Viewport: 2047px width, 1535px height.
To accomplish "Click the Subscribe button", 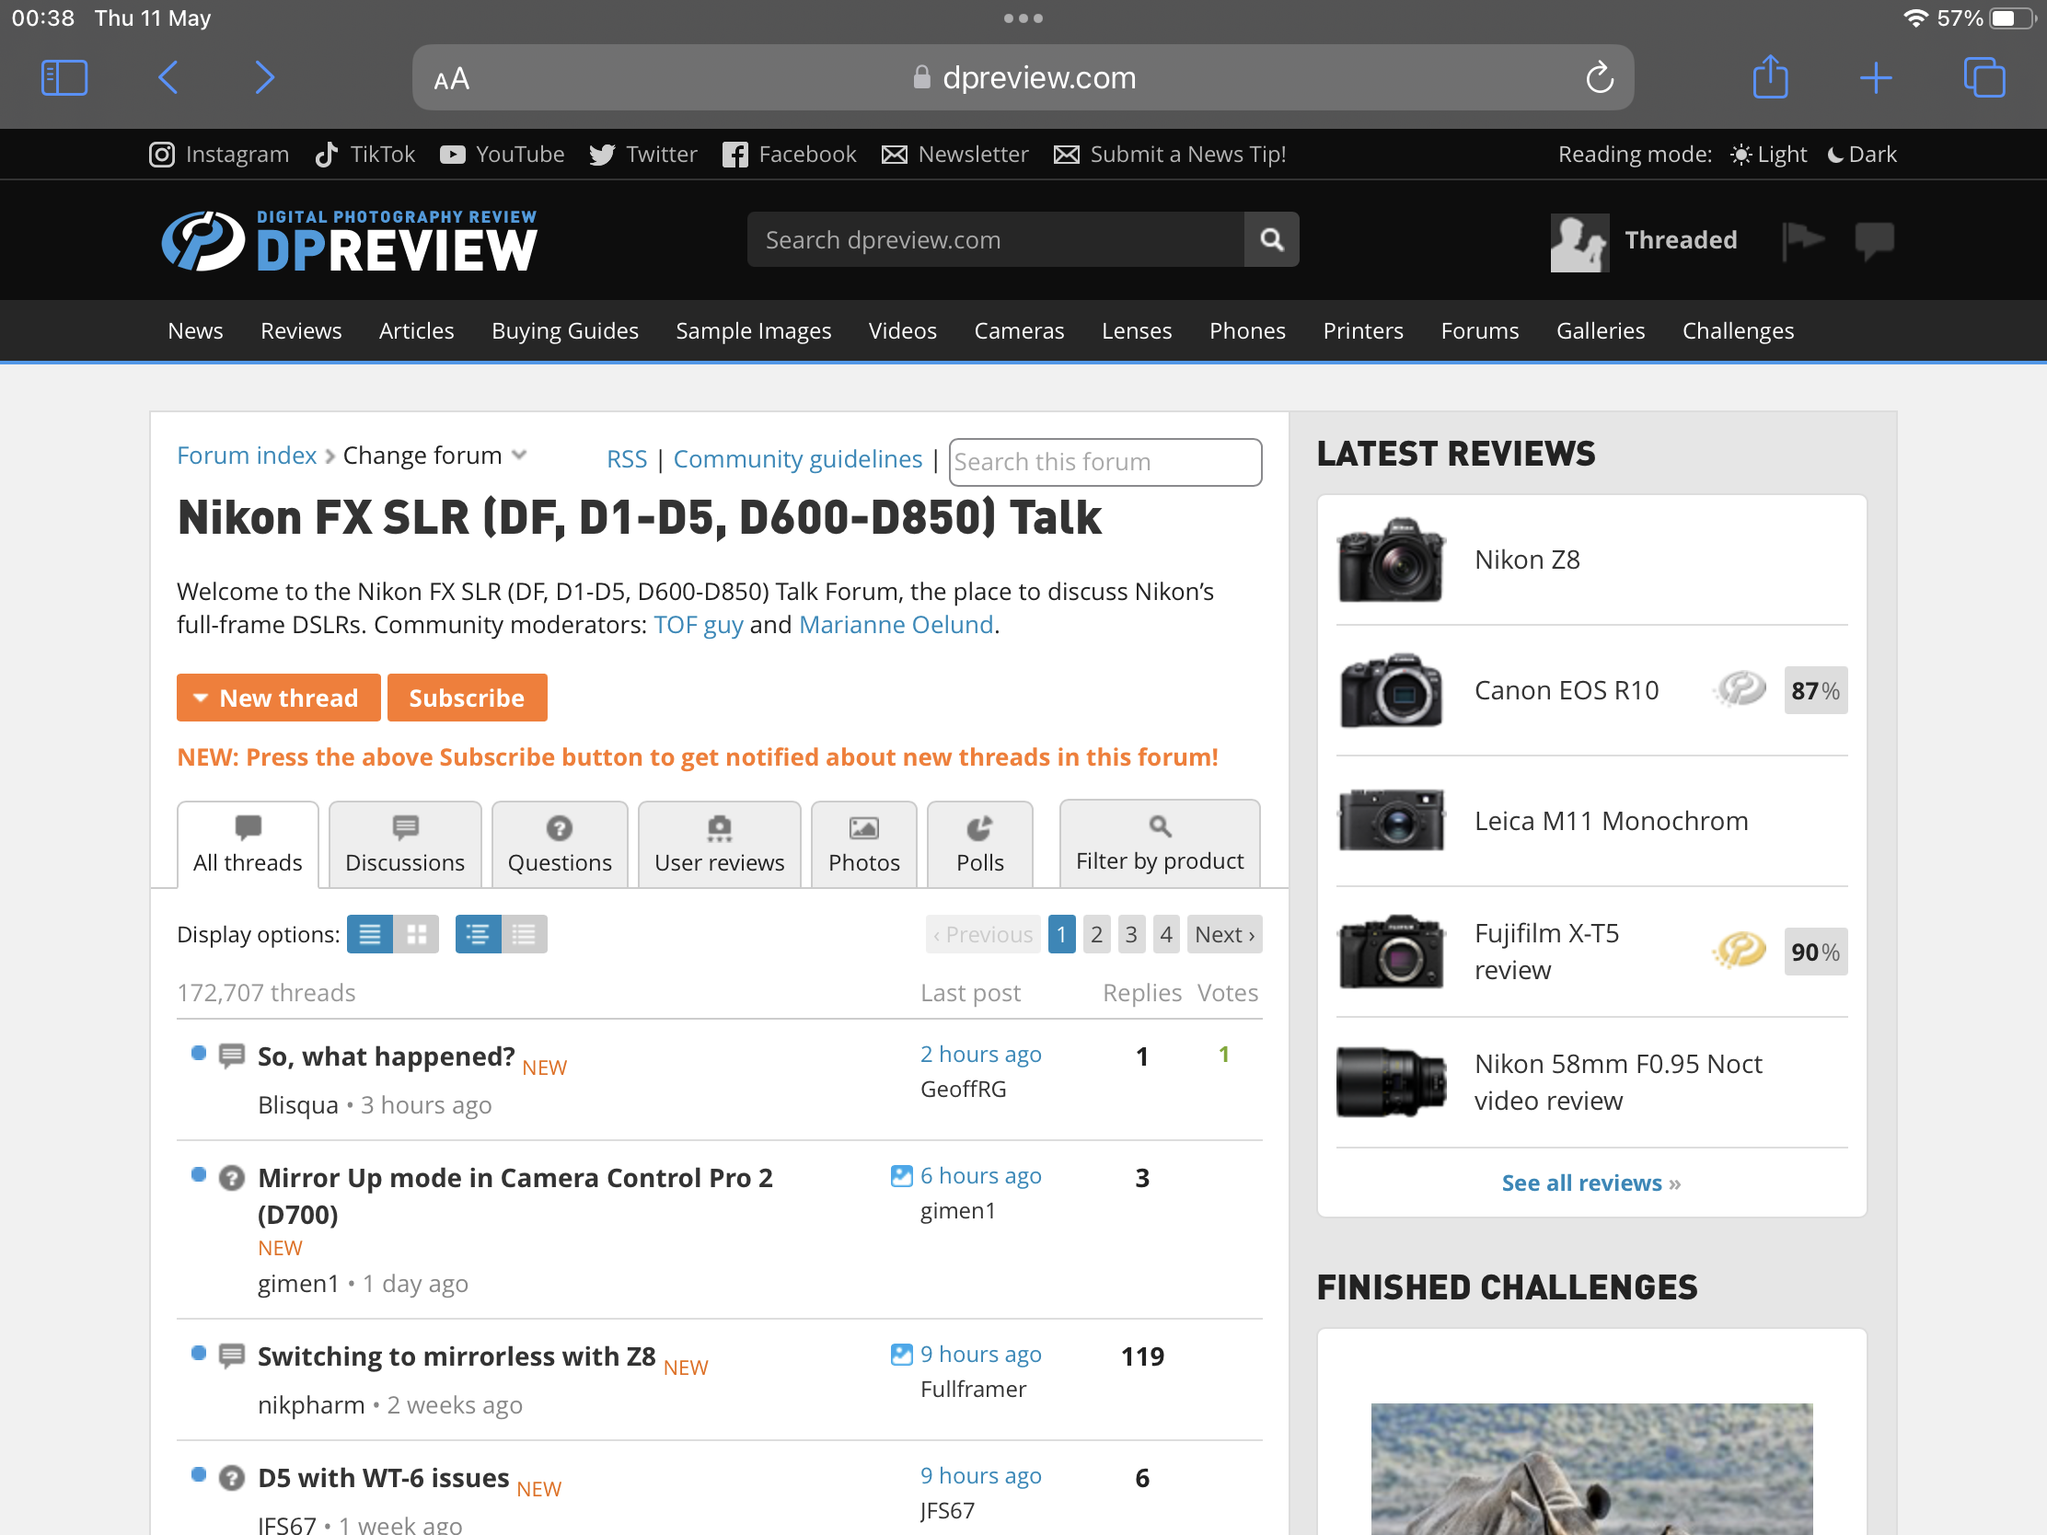I will (467, 698).
